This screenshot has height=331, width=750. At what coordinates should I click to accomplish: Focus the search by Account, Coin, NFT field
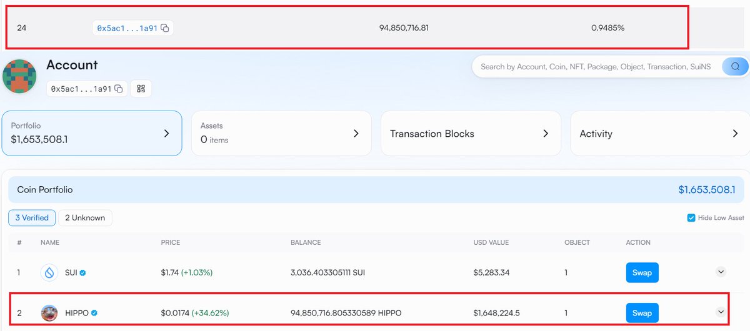597,66
